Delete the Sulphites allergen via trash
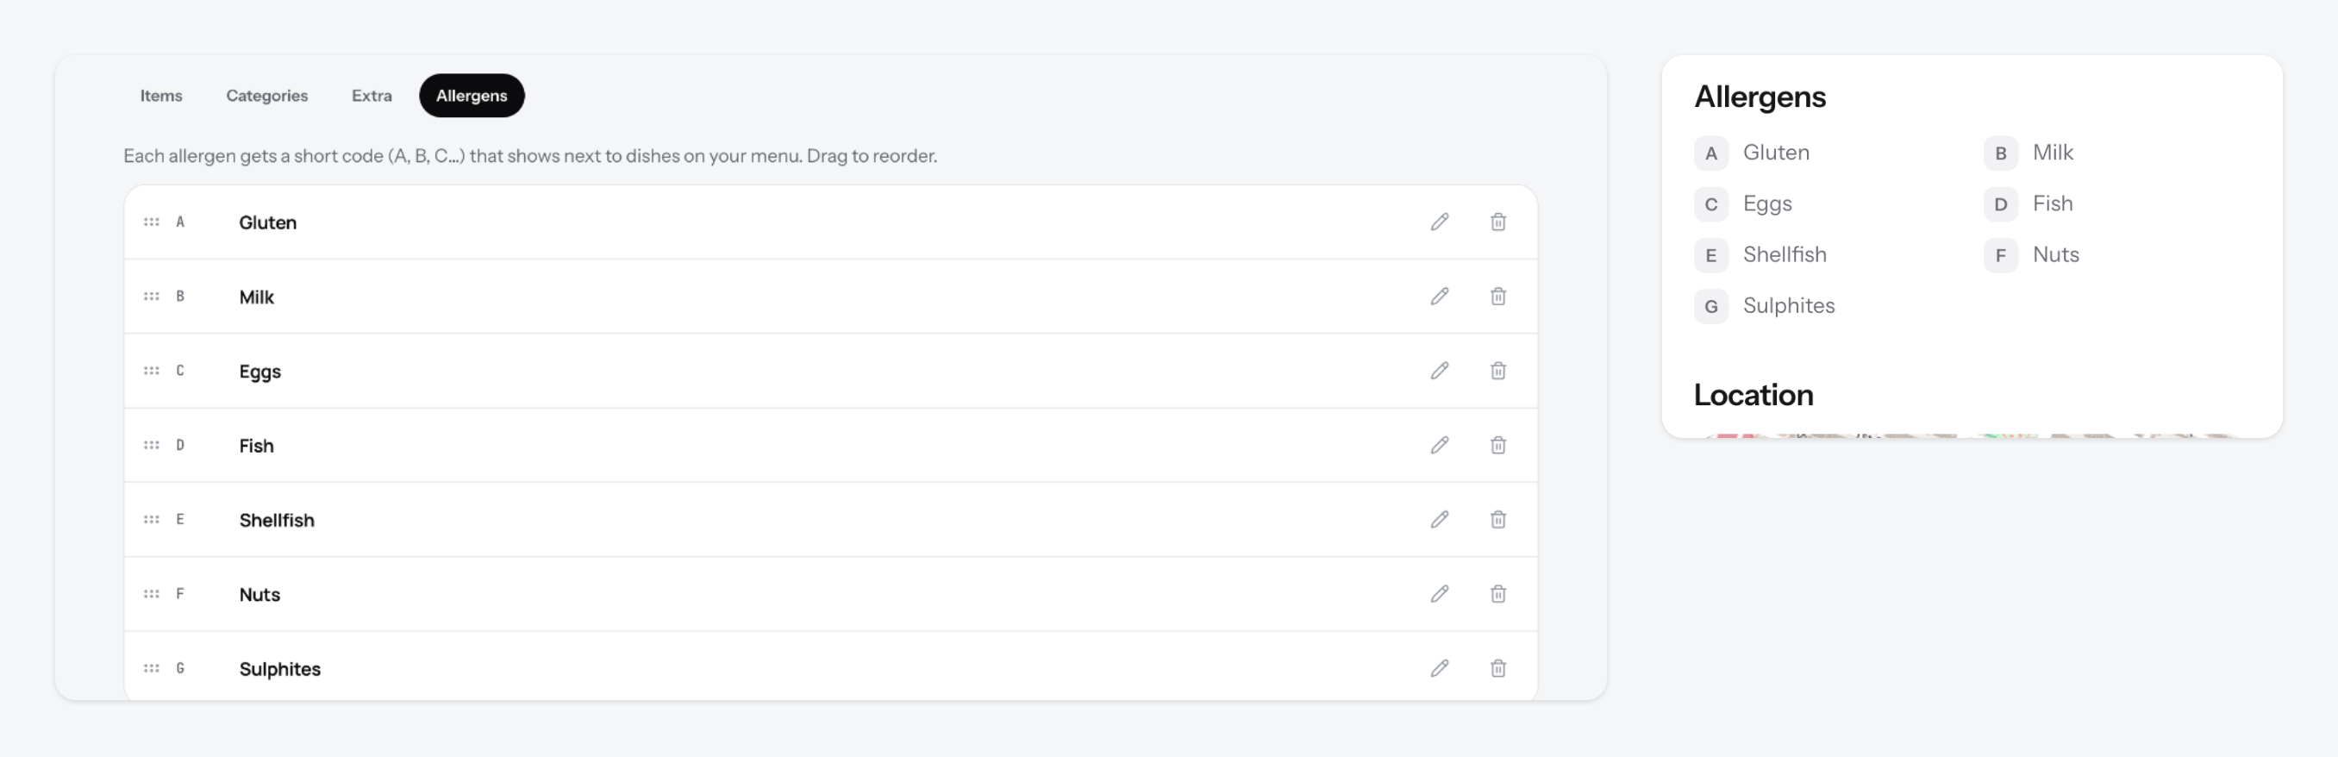 1497,669
